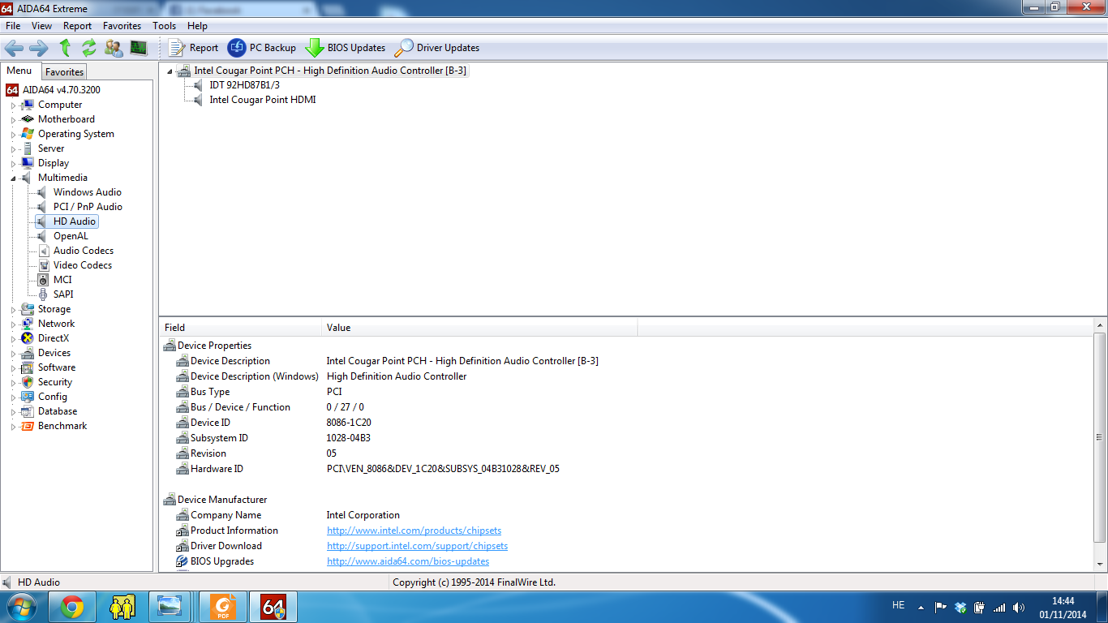Open the BIOS Updates download icon
This screenshot has width=1108, height=623.
[315, 48]
